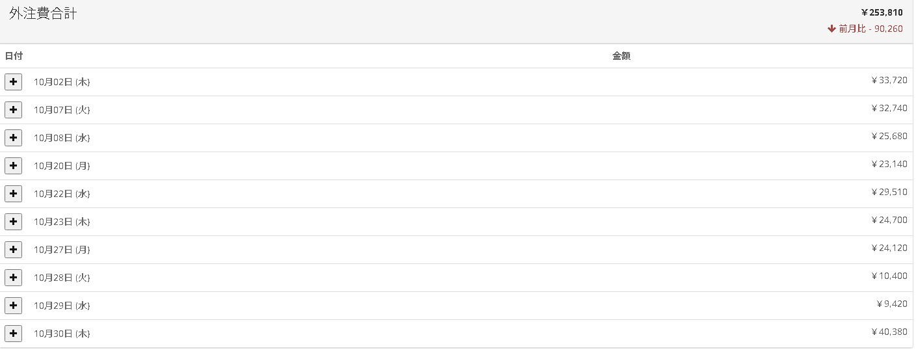This screenshot has height=357, width=916.
Task: Click the ¥9,420 amount cell
Action: [x=891, y=304]
